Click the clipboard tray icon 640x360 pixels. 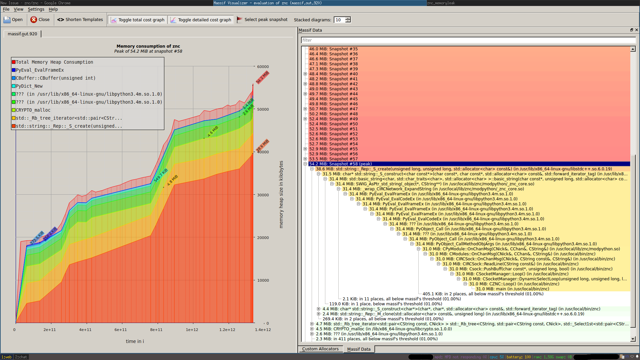(x=622, y=357)
